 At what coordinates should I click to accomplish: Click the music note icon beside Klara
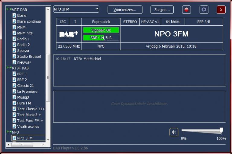pos(14,16)
